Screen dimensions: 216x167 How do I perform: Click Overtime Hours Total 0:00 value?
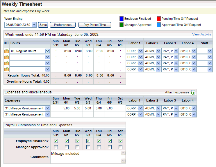click(x=46, y=81)
